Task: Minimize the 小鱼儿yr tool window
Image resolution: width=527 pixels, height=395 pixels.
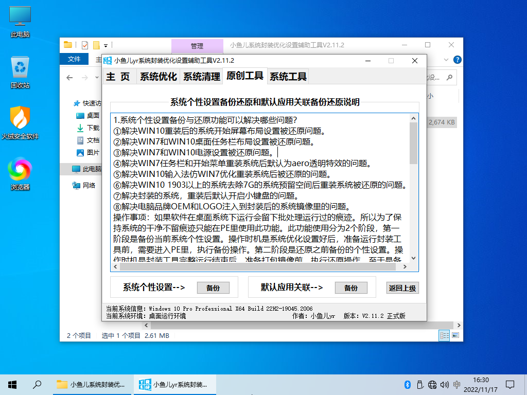Action: [x=368, y=61]
